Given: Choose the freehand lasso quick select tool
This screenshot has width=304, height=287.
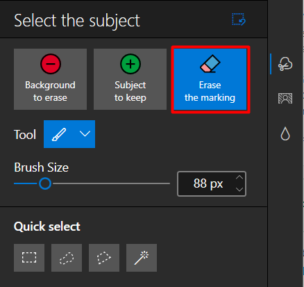Looking at the screenshot, I should pos(67,258).
